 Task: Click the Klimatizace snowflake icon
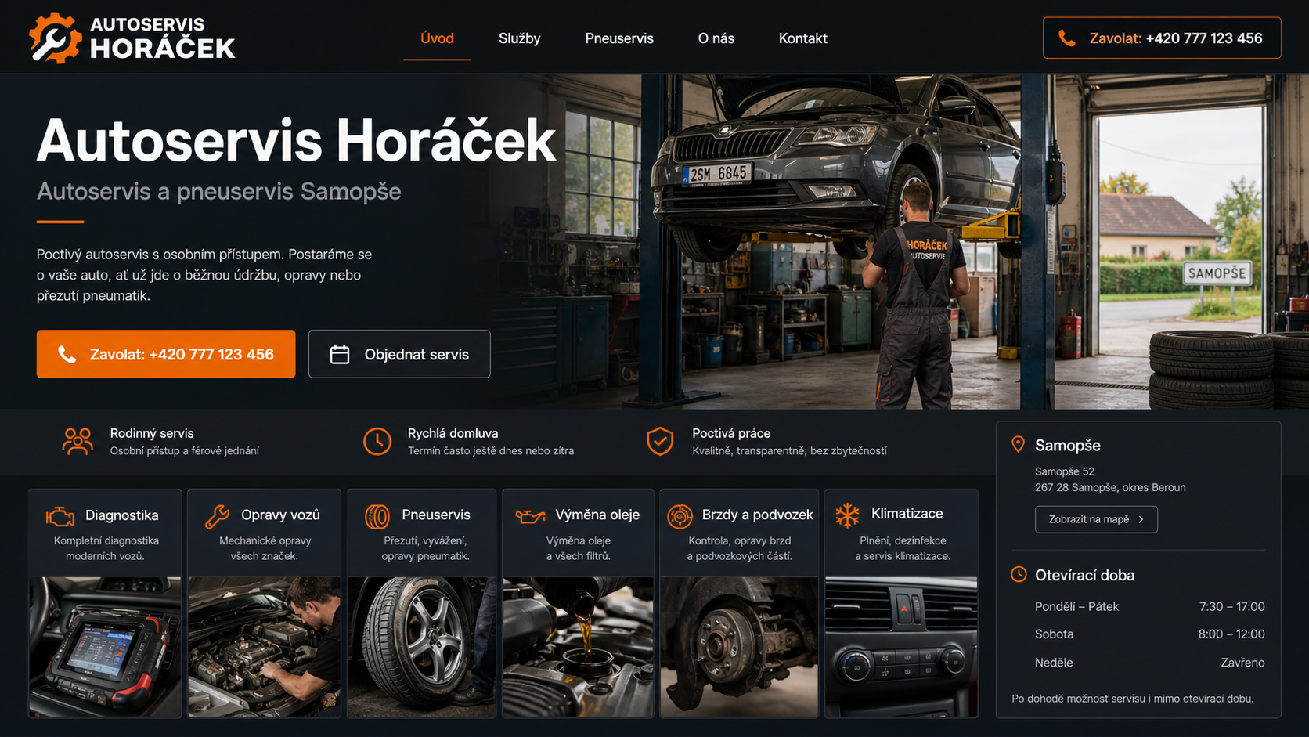[x=847, y=515]
